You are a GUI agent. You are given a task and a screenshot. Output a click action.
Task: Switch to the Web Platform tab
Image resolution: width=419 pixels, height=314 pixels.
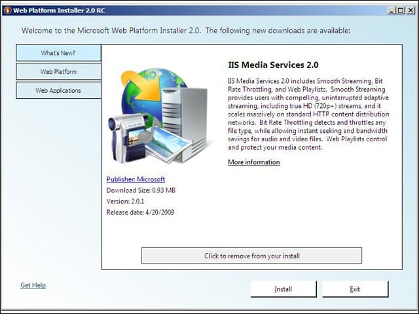click(x=58, y=71)
